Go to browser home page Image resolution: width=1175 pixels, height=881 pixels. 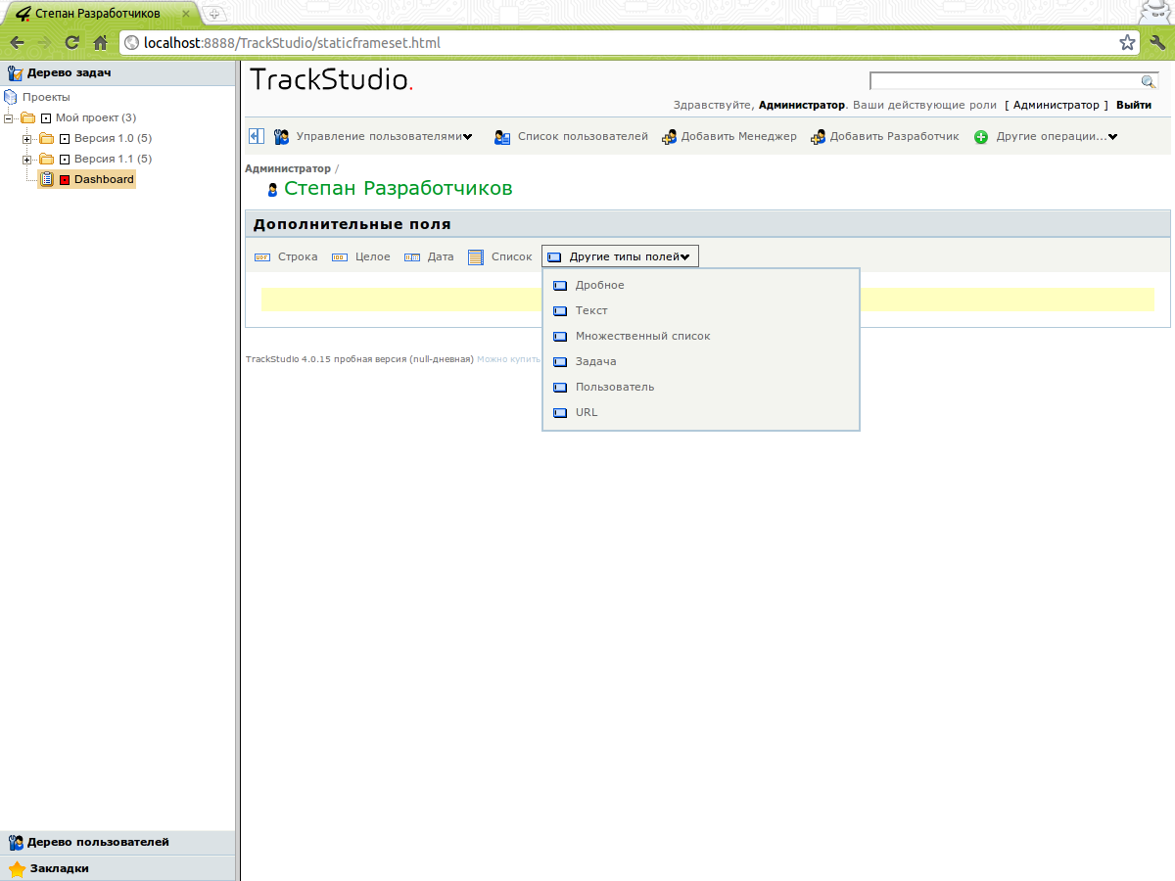click(100, 42)
